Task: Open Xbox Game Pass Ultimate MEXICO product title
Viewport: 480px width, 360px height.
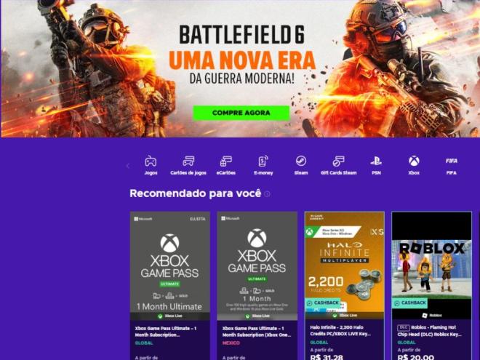Action: (257, 332)
